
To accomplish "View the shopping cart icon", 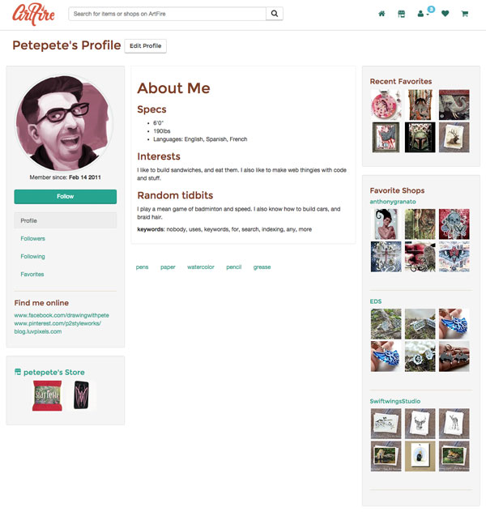I will [x=465, y=14].
